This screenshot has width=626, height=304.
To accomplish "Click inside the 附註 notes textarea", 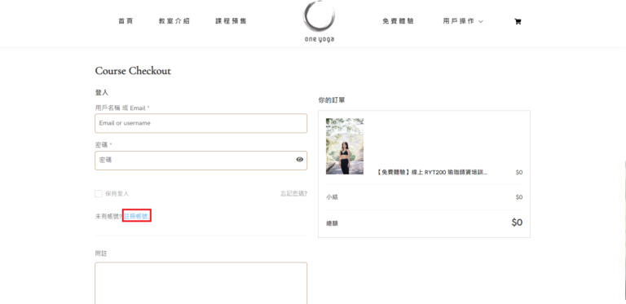I will pos(201,284).
